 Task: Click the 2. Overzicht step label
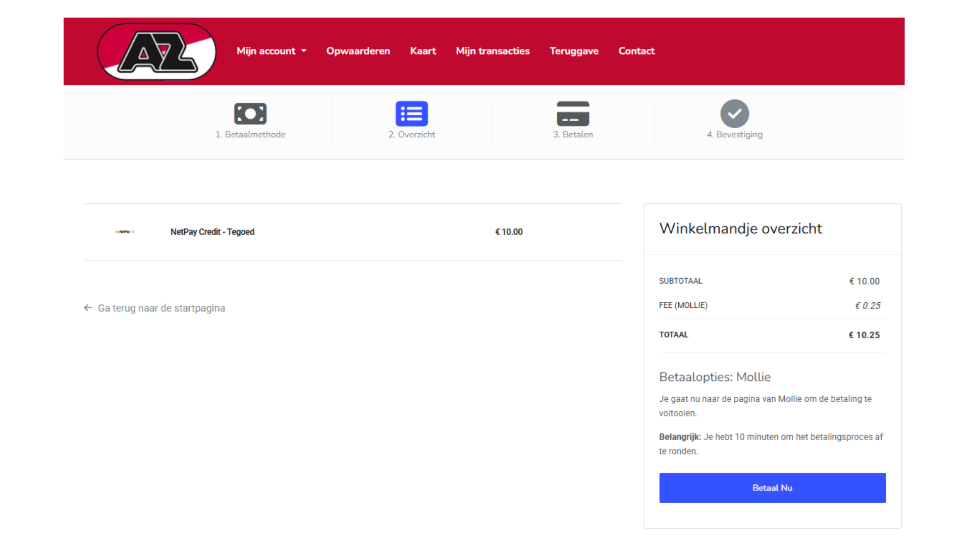(x=412, y=135)
